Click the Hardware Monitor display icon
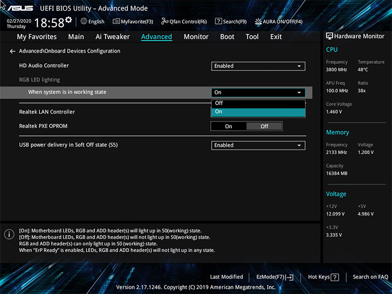The width and height of the screenshot is (392, 294). point(329,36)
